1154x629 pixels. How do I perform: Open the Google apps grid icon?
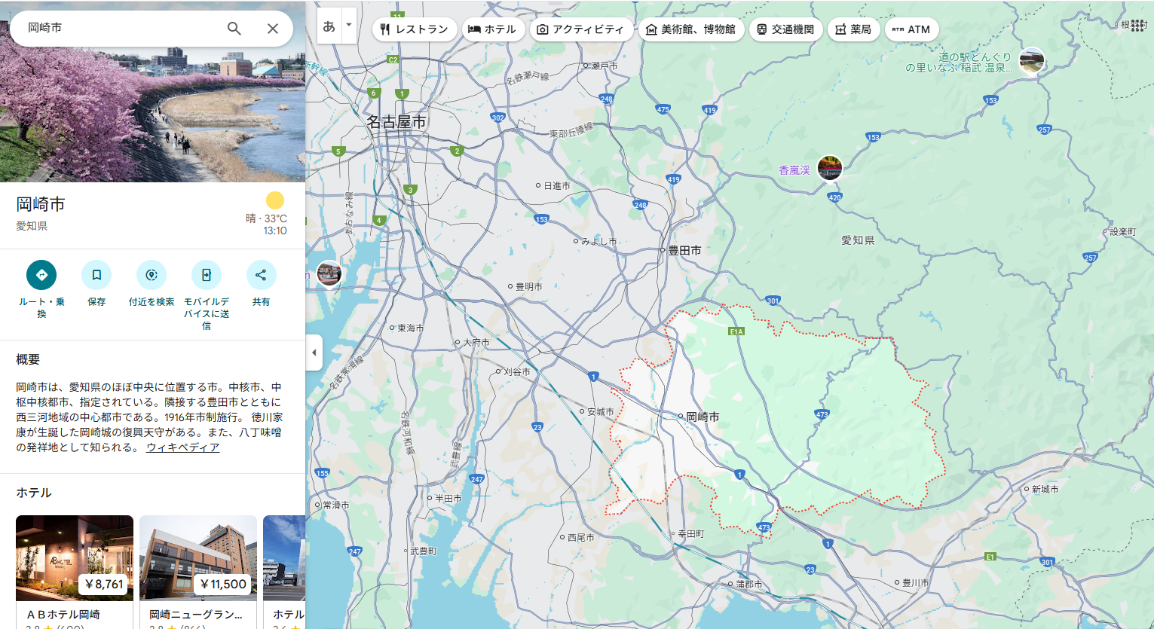(x=1138, y=26)
